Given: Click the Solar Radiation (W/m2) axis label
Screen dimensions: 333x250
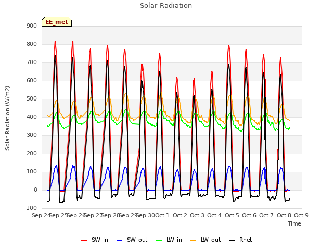Looking at the screenshot, I should (7, 118).
